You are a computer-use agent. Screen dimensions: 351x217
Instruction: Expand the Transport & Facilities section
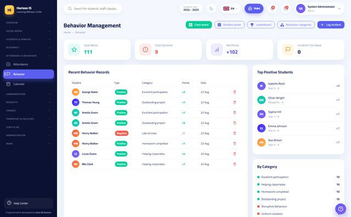[28, 119]
